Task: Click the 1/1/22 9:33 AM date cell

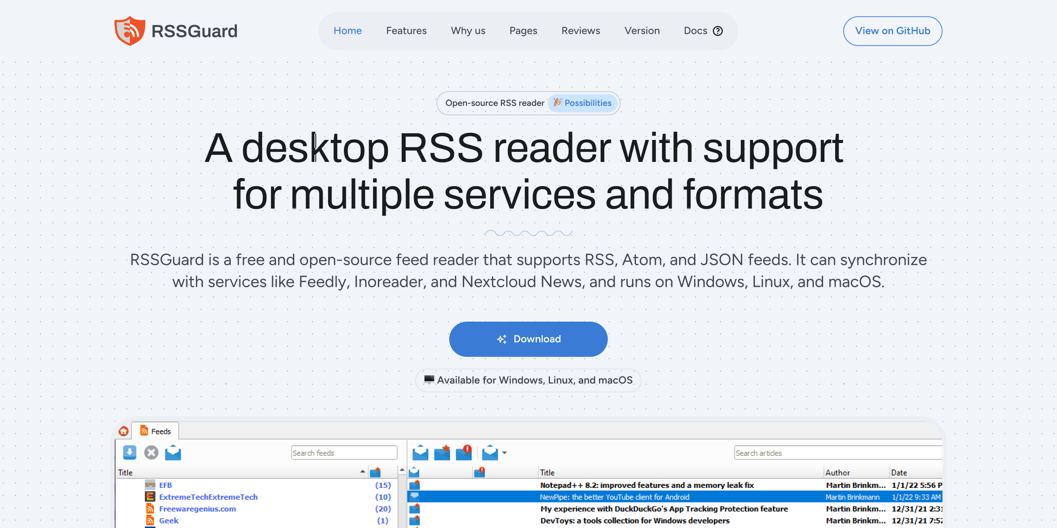Action: (916, 497)
